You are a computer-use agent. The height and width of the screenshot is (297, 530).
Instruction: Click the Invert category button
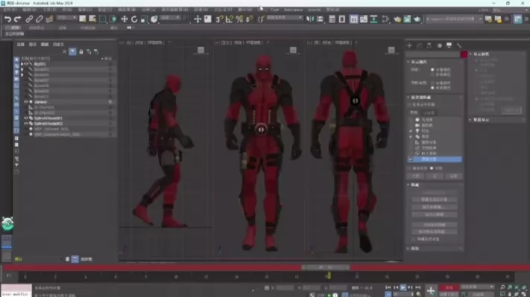[x=454, y=176]
